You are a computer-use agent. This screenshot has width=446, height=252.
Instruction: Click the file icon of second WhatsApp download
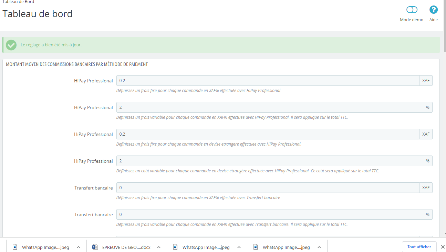(175, 247)
